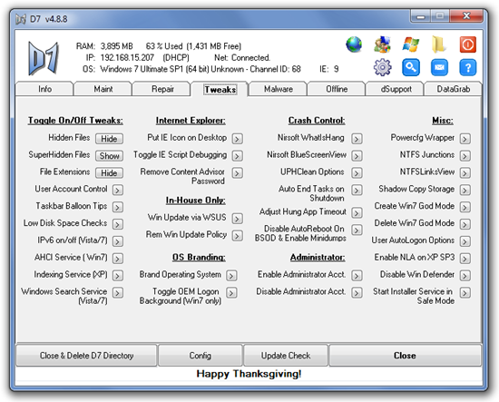Toggle Hidden Files with Hide button
Image resolution: width=499 pixels, height=402 pixels.
pyautogui.click(x=109, y=139)
